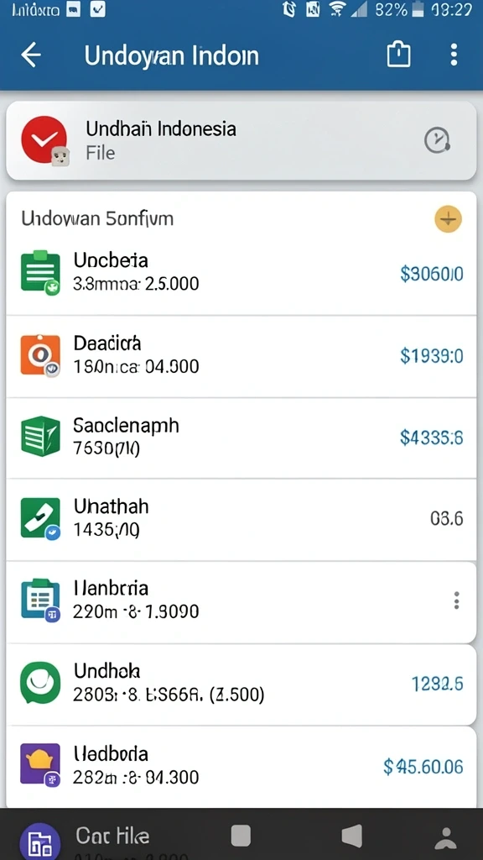Tap the back arrow in header
The width and height of the screenshot is (483, 860).
[31, 55]
